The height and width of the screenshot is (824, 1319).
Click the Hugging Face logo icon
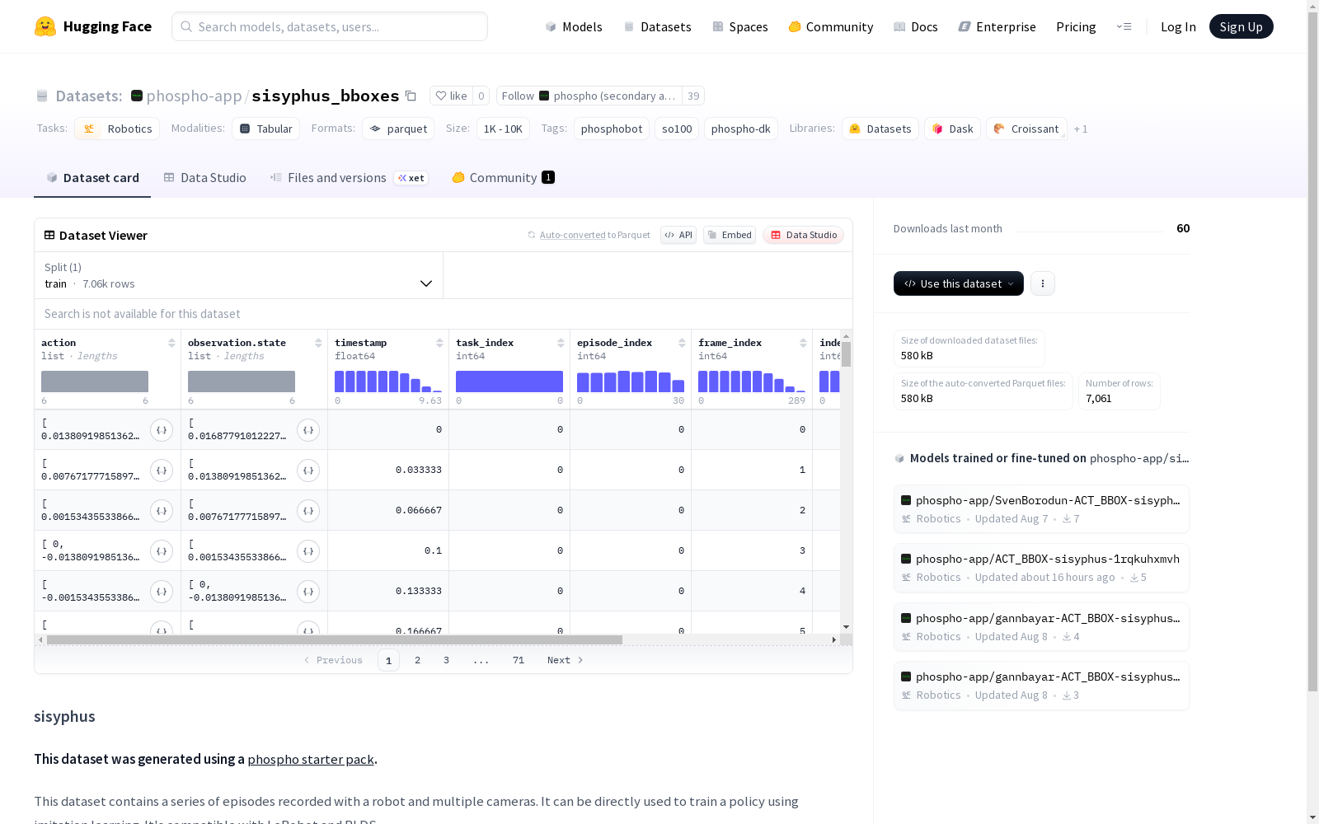click(x=45, y=26)
